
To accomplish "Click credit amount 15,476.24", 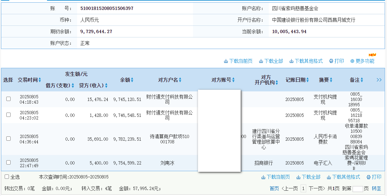I will point(98,99).
